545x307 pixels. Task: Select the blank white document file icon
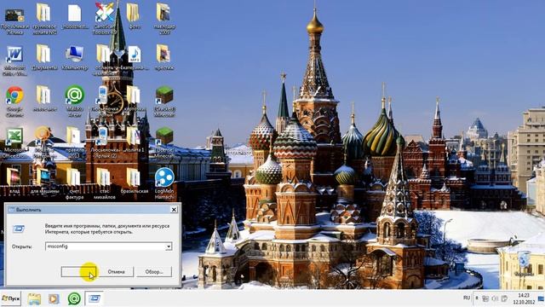tap(74, 14)
